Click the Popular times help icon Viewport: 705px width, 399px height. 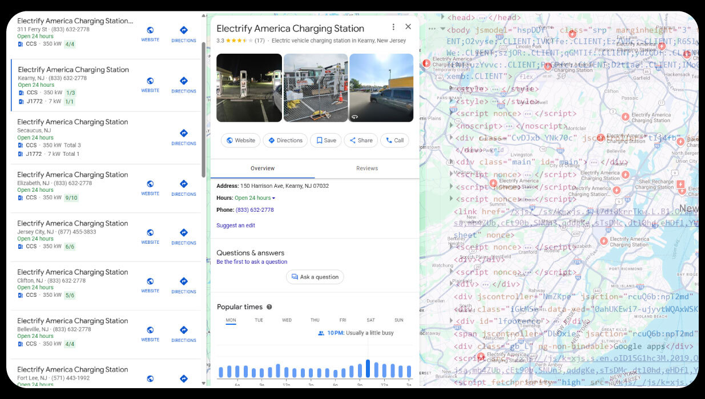pyautogui.click(x=269, y=307)
